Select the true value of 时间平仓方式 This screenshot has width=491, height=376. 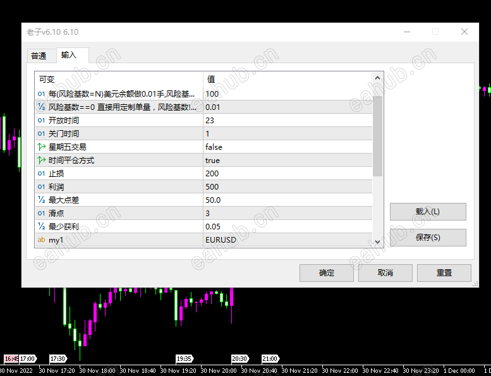[x=212, y=161]
